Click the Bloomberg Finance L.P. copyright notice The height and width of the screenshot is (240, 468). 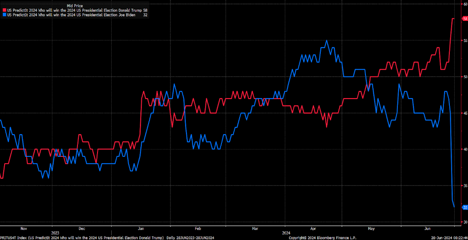coord(322,238)
